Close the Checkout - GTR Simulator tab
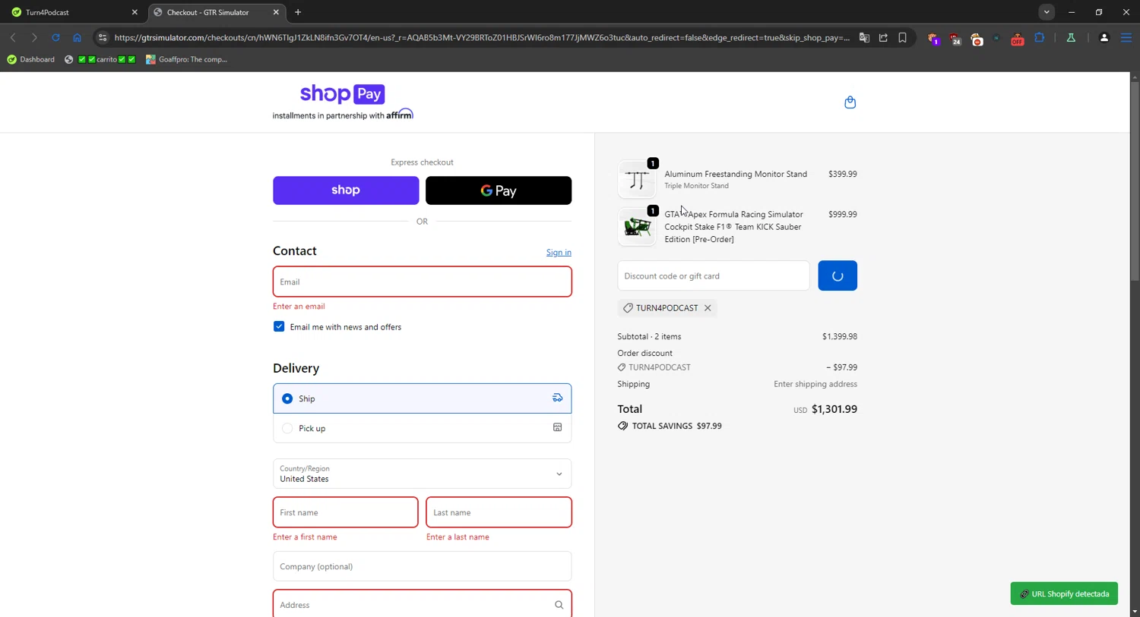This screenshot has height=617, width=1140. click(x=276, y=12)
